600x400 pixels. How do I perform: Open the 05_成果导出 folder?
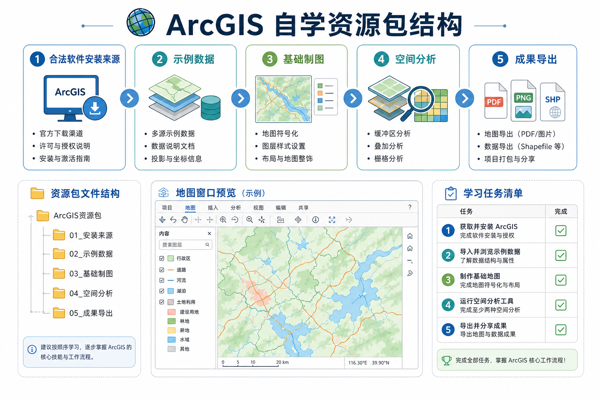click(83, 313)
